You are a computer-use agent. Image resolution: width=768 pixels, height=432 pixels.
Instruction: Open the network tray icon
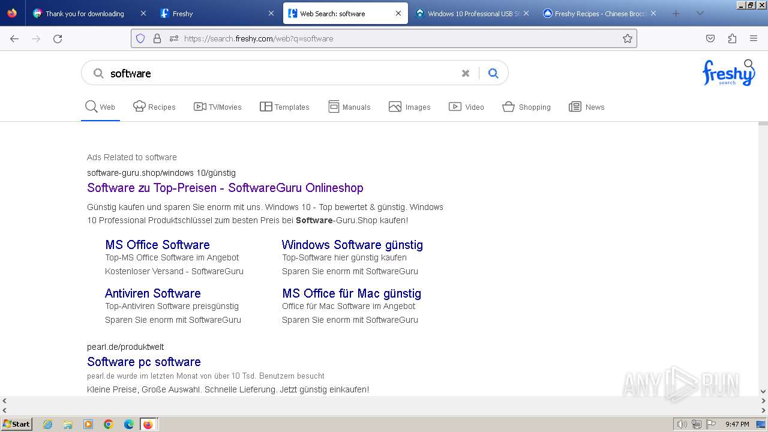696,424
